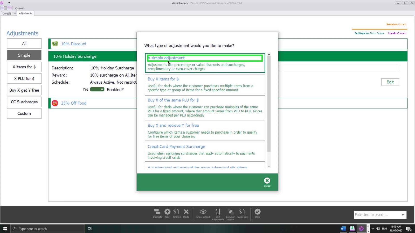Click the 'Enter text to search' field
Image resolution: width=415 pixels, height=233 pixels.
pyautogui.click(x=377, y=215)
